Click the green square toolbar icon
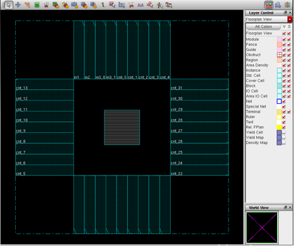Screen dimensions: 294x246 tap(37, 5)
